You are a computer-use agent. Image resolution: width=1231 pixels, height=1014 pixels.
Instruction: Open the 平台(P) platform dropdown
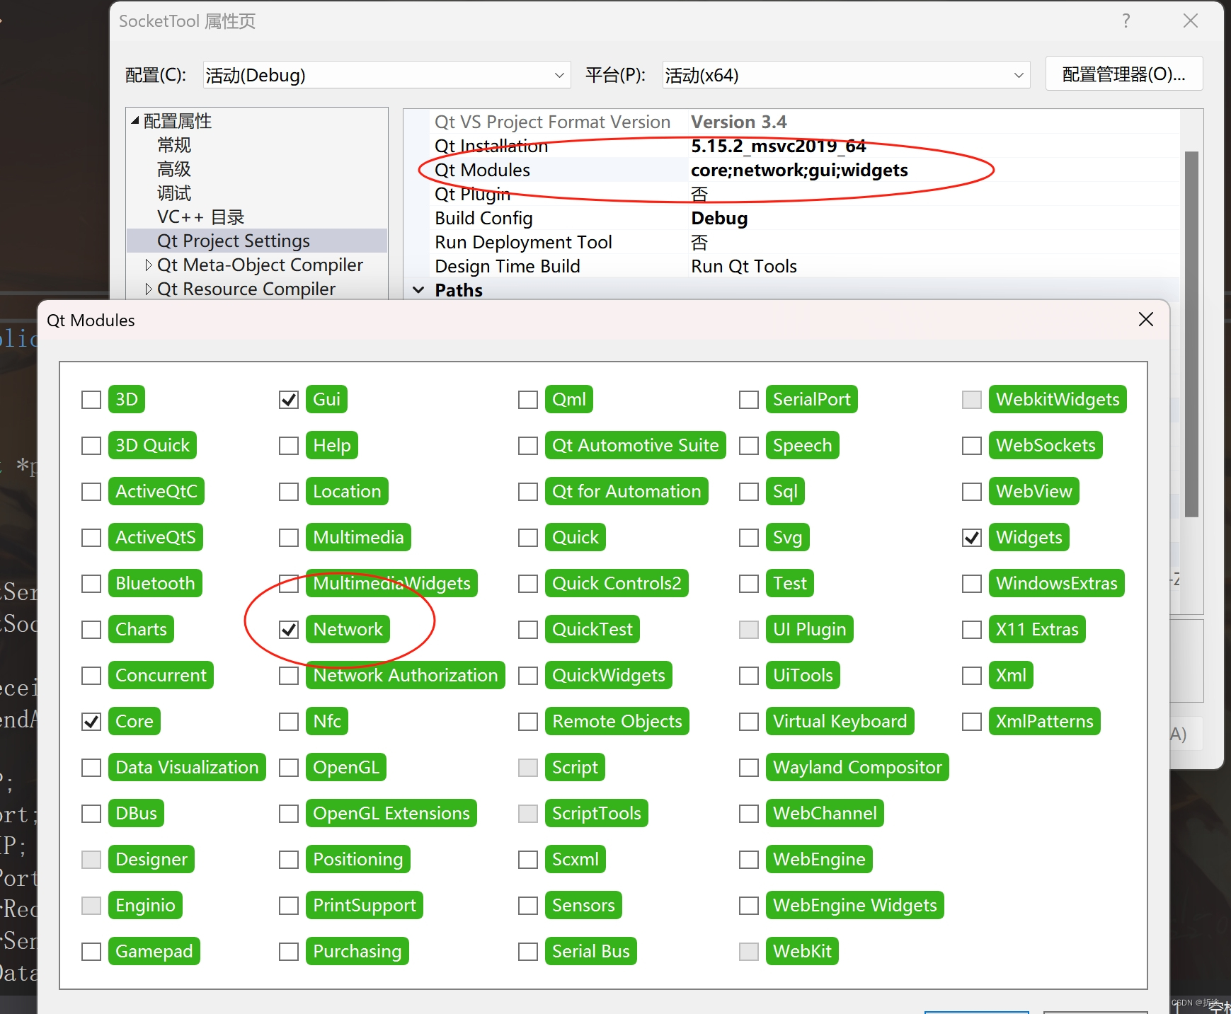(x=846, y=75)
